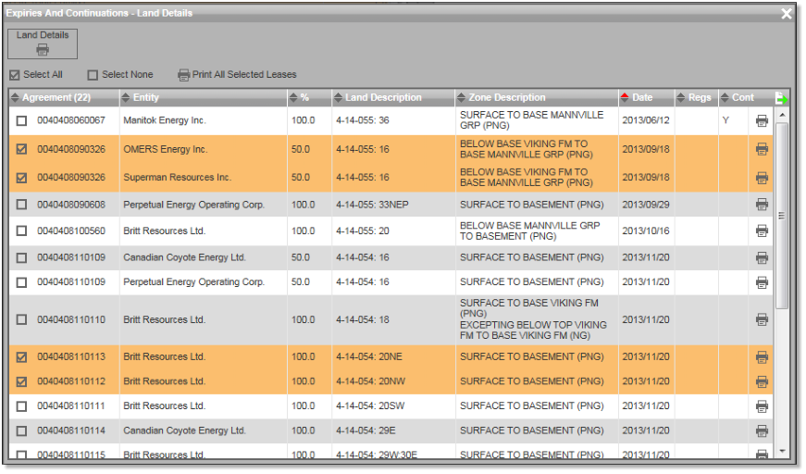Click zone text SURFACE TO BASE MANNVILLE GRP
Image resolution: width=806 pixels, height=474 pixels.
pos(531,120)
